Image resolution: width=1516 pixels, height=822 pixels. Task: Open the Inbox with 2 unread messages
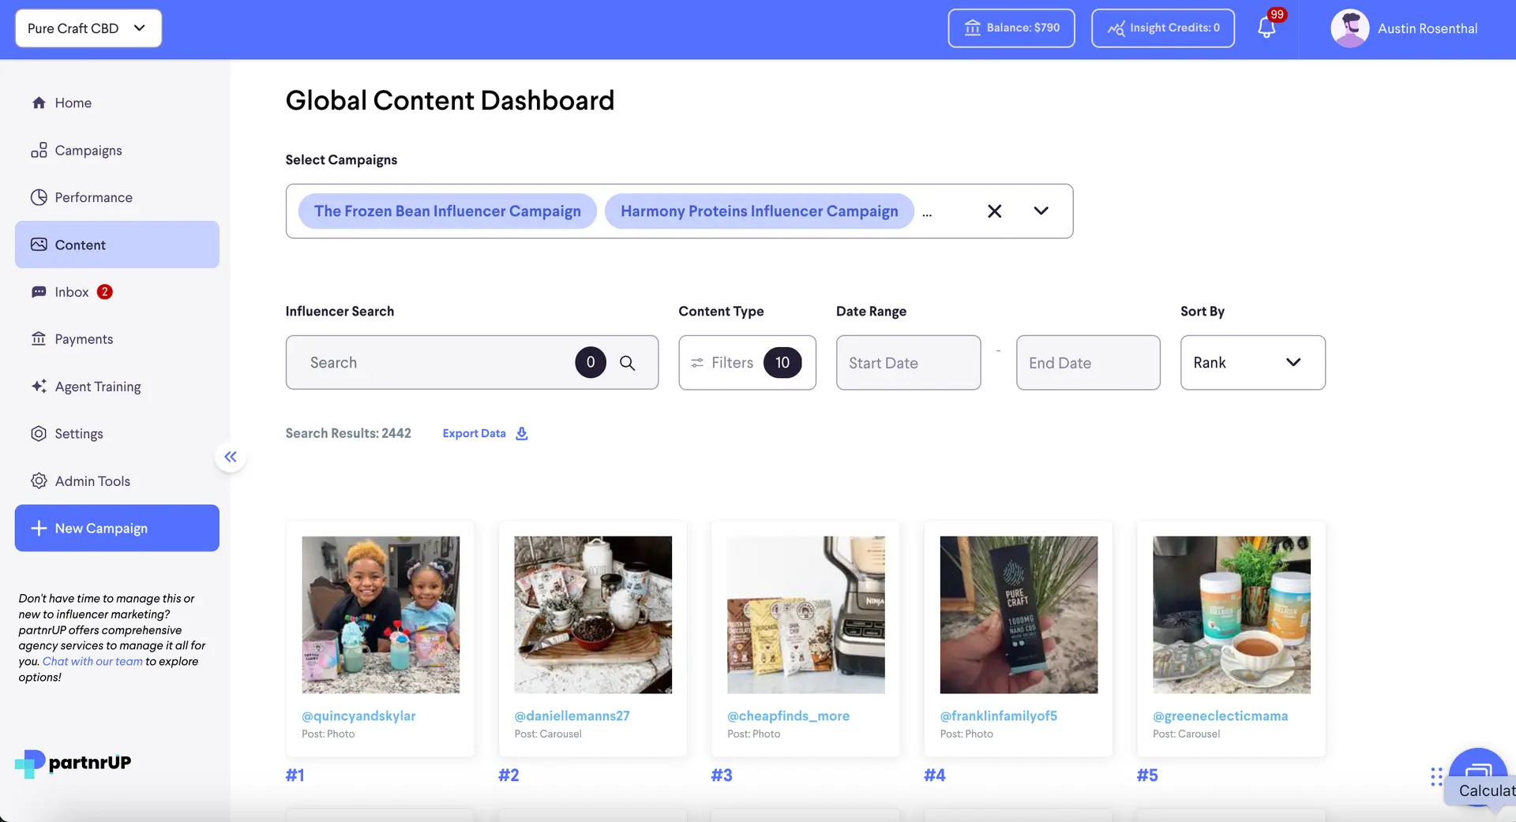(73, 291)
